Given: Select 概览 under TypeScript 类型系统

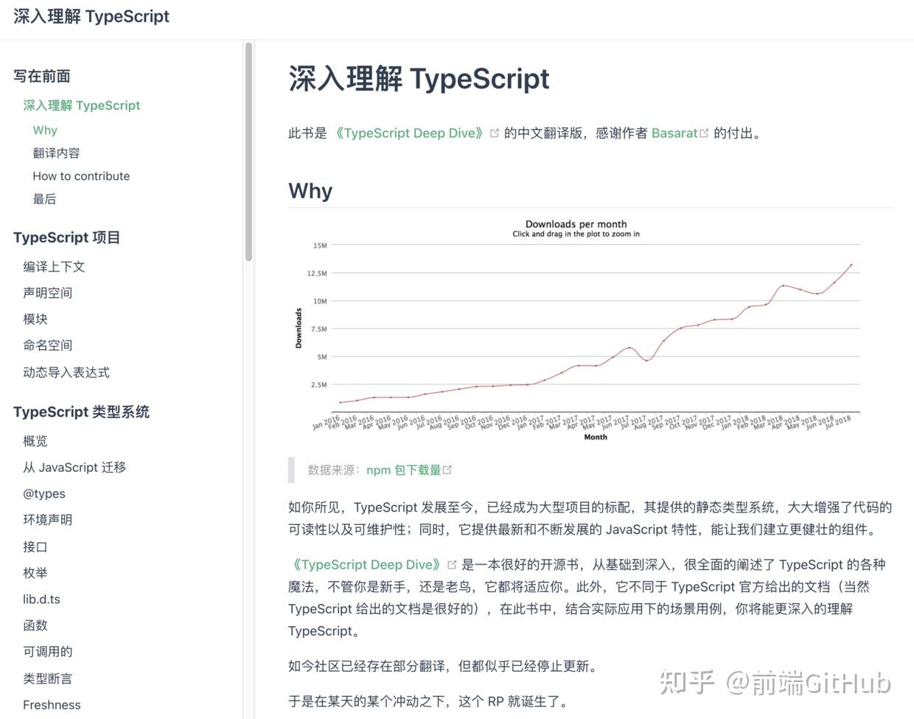Looking at the screenshot, I should pos(35,441).
